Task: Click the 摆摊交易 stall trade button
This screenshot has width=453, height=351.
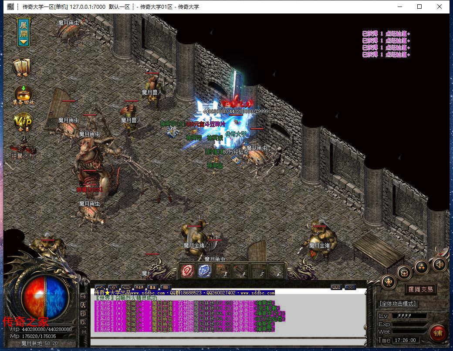Action: (x=421, y=289)
